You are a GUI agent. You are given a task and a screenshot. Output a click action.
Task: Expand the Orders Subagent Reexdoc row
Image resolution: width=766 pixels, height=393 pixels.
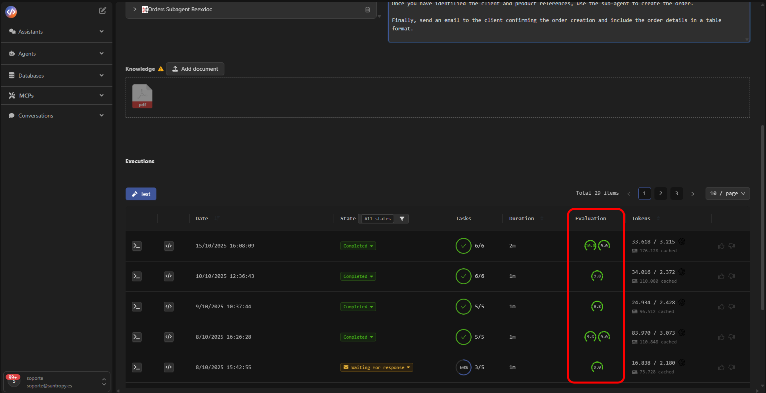[x=135, y=9]
